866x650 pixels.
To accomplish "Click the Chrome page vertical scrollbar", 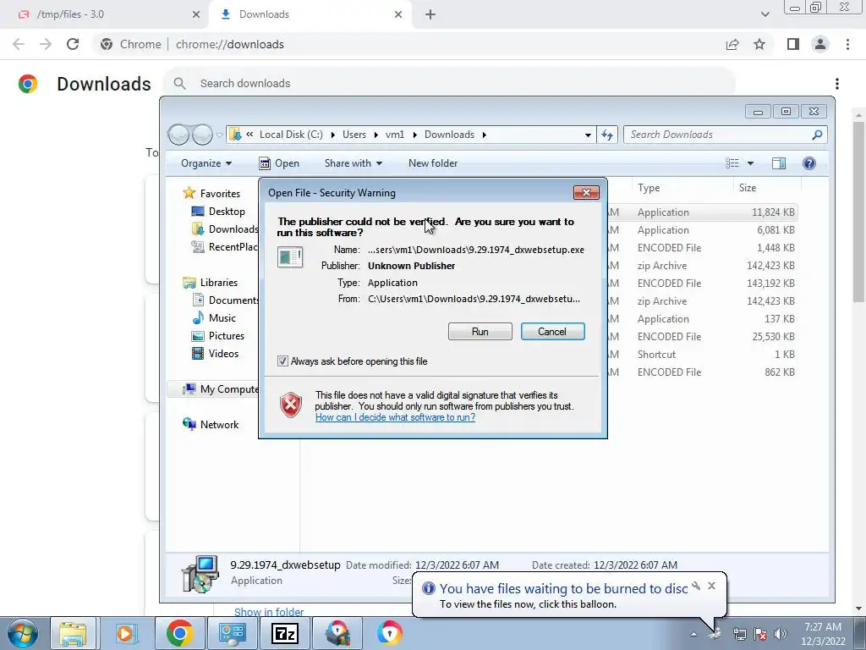I will point(859,212).
